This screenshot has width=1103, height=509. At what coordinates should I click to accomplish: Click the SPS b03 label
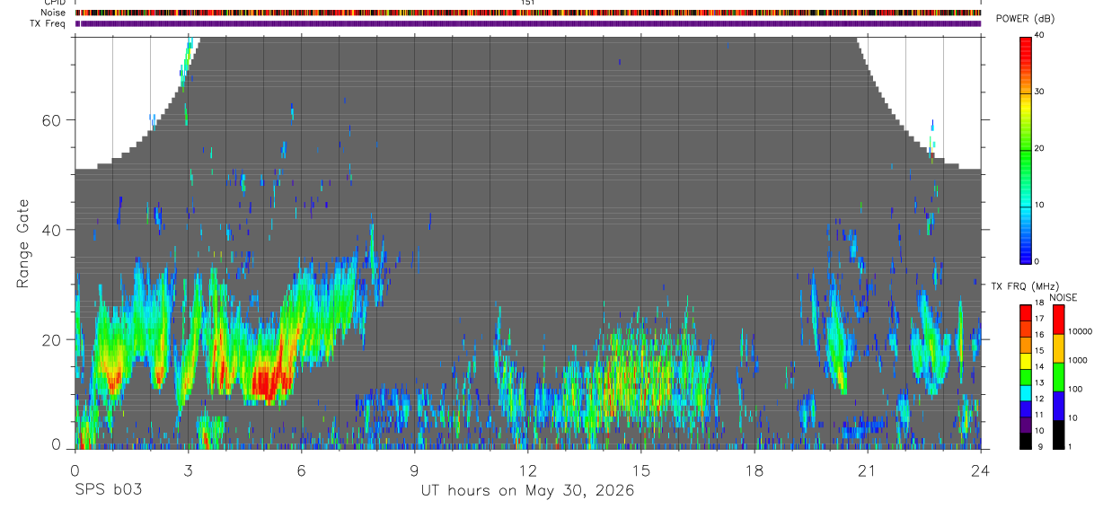point(108,490)
